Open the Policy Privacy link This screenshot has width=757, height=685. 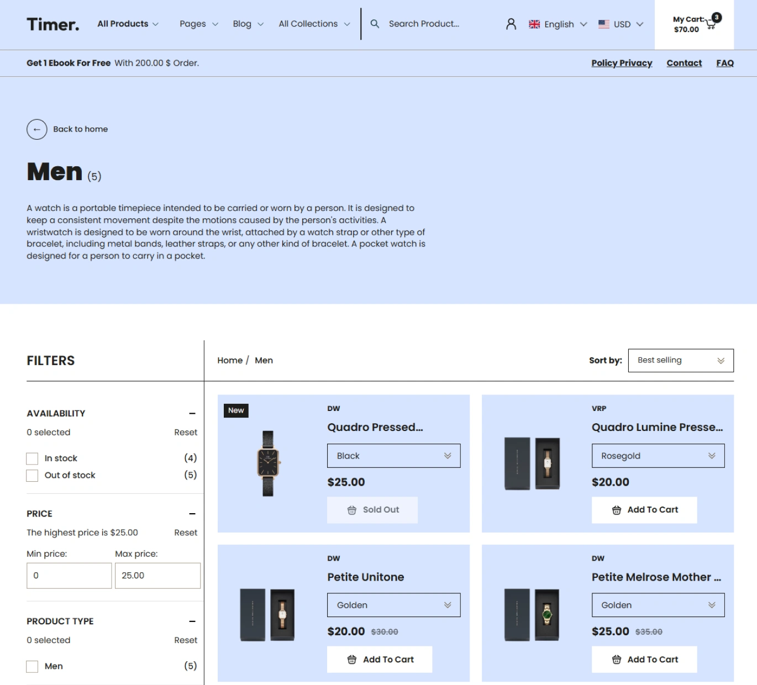click(x=622, y=63)
